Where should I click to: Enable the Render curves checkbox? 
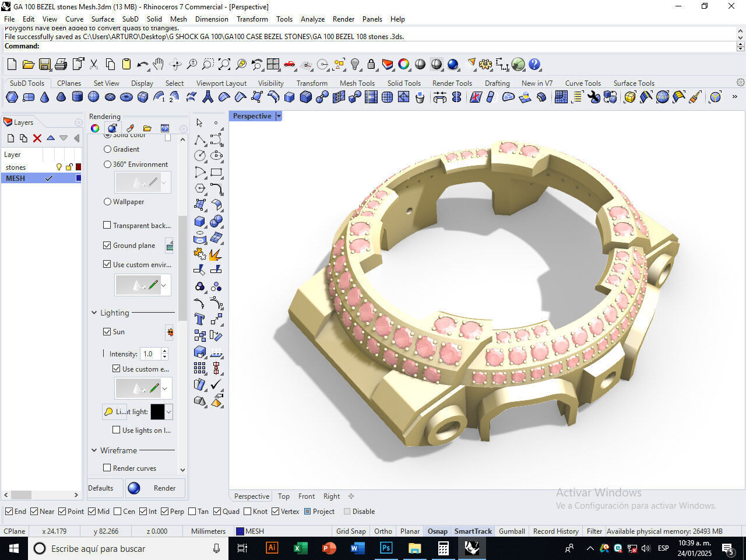[x=107, y=468]
